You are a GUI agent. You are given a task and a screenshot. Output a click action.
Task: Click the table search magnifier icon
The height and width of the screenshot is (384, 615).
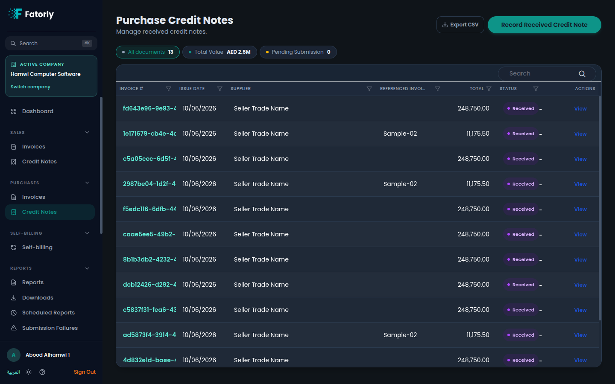click(582, 74)
